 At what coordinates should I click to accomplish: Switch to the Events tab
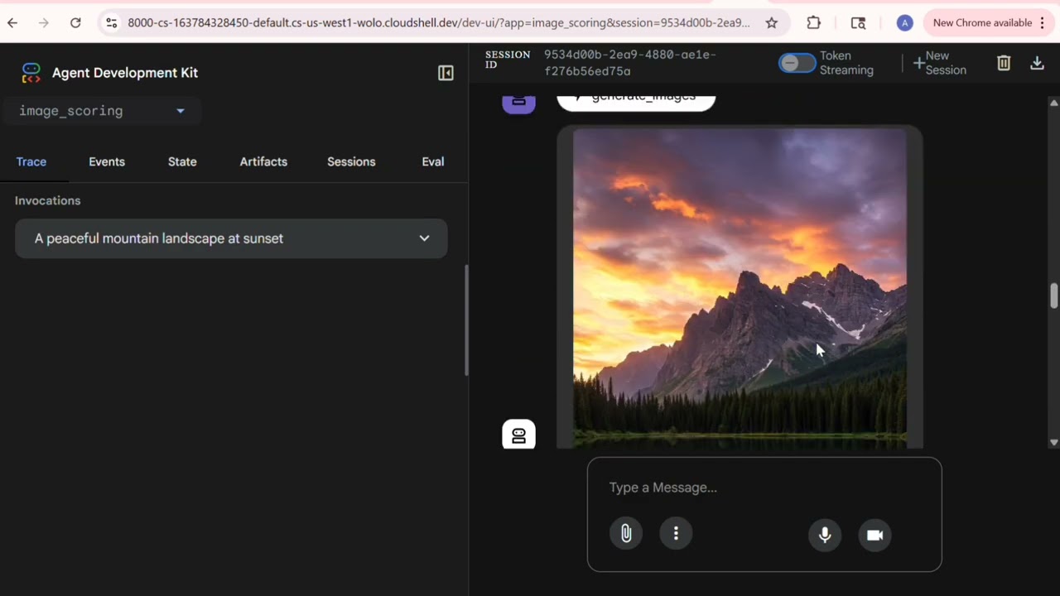(x=107, y=161)
